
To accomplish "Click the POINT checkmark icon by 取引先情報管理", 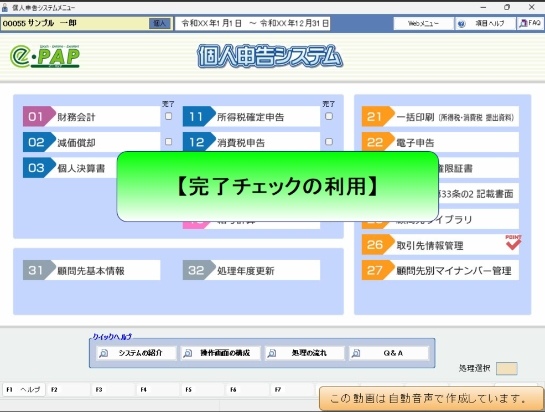I will tap(513, 243).
